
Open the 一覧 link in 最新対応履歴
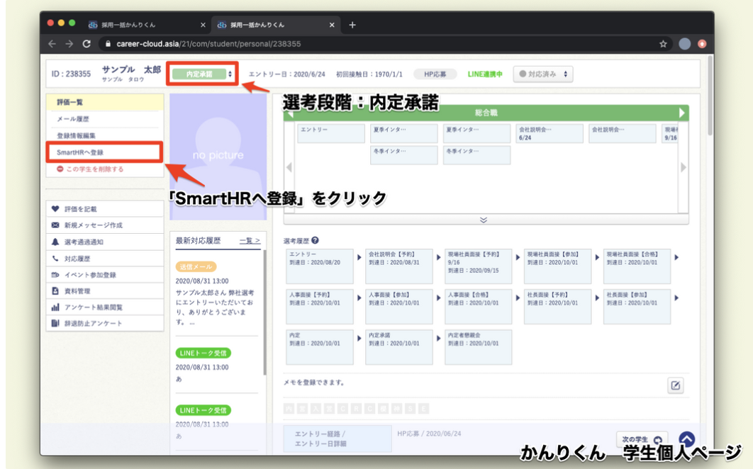(x=250, y=241)
